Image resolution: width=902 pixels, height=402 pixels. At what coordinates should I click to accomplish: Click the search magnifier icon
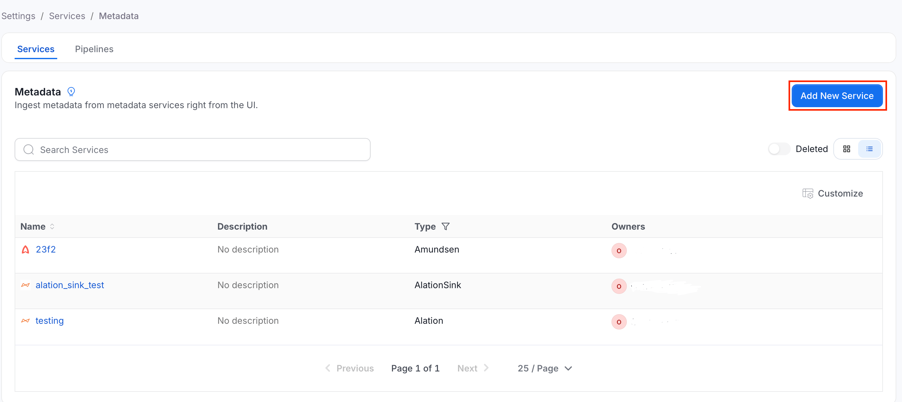point(28,150)
